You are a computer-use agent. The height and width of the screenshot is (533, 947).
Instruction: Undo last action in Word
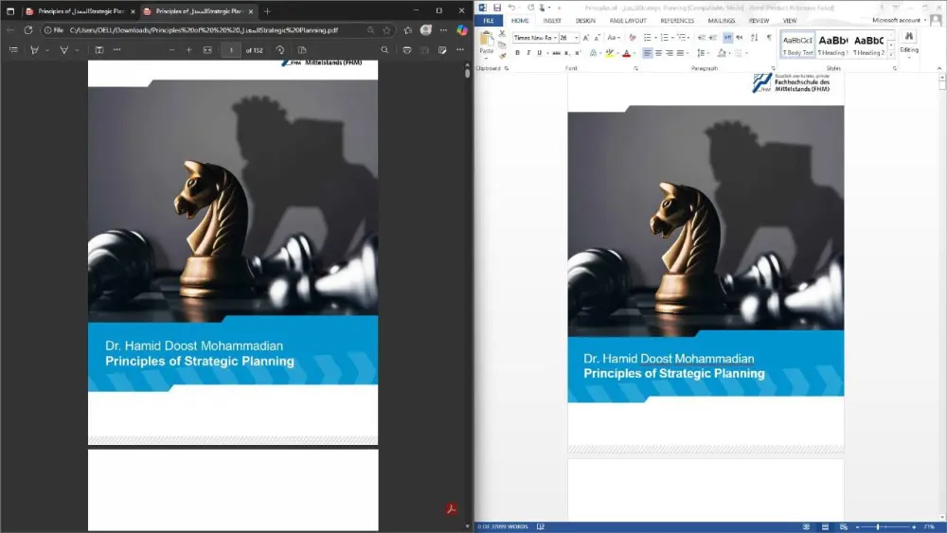click(511, 8)
